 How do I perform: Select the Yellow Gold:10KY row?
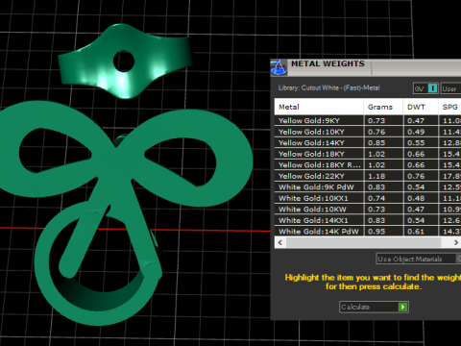tap(368, 132)
